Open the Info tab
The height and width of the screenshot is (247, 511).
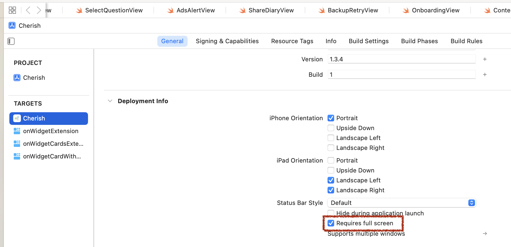pyautogui.click(x=331, y=41)
